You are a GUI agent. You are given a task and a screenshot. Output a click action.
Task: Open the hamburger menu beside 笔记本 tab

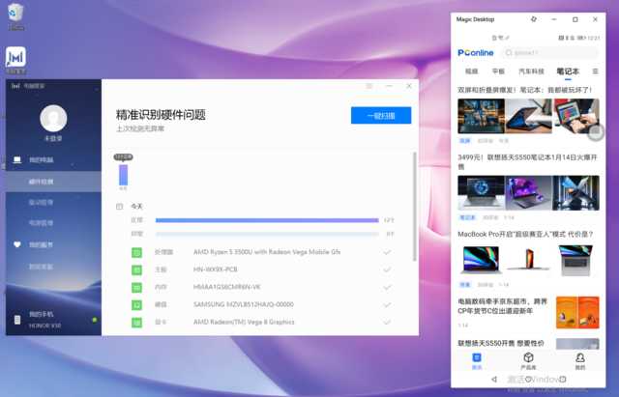[595, 71]
